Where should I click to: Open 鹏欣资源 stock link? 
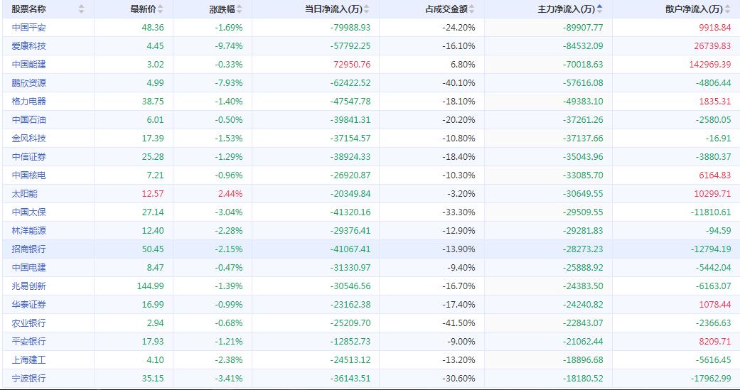click(28, 83)
